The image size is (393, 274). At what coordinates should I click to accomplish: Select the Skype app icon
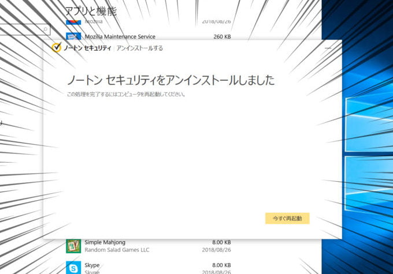pyautogui.click(x=73, y=268)
